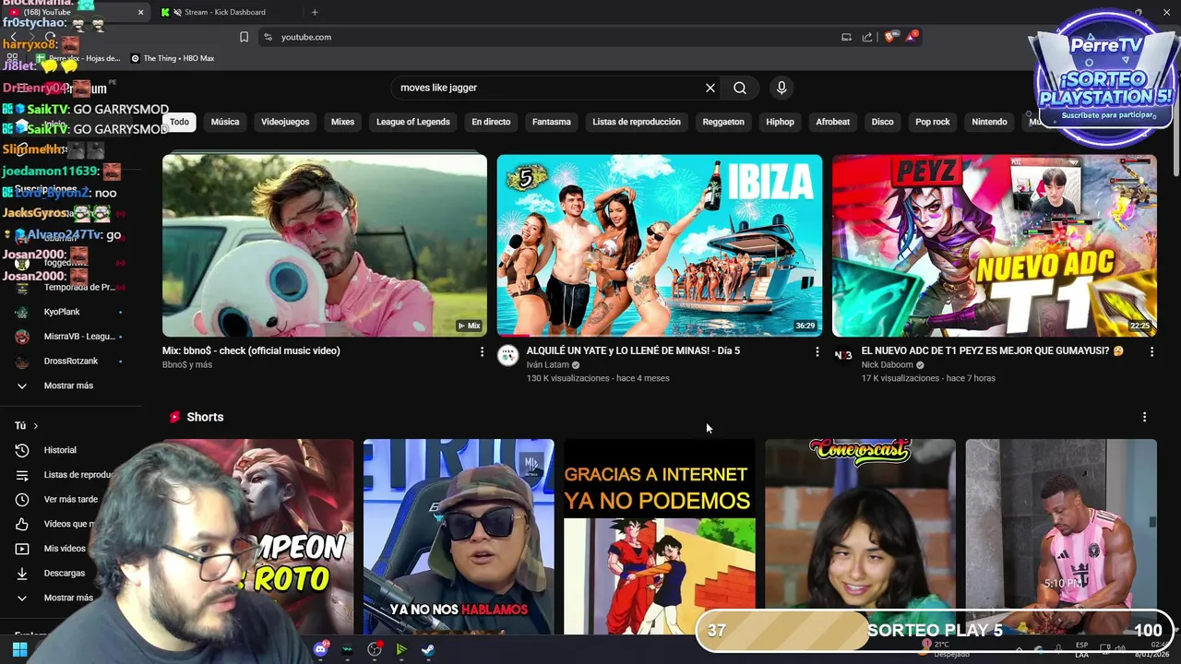
Task: Bookmark the page with the address bar icon
Action: 244,37
